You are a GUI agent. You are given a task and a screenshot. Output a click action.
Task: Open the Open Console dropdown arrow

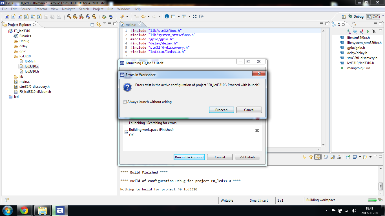pyautogui.click(x=370, y=157)
